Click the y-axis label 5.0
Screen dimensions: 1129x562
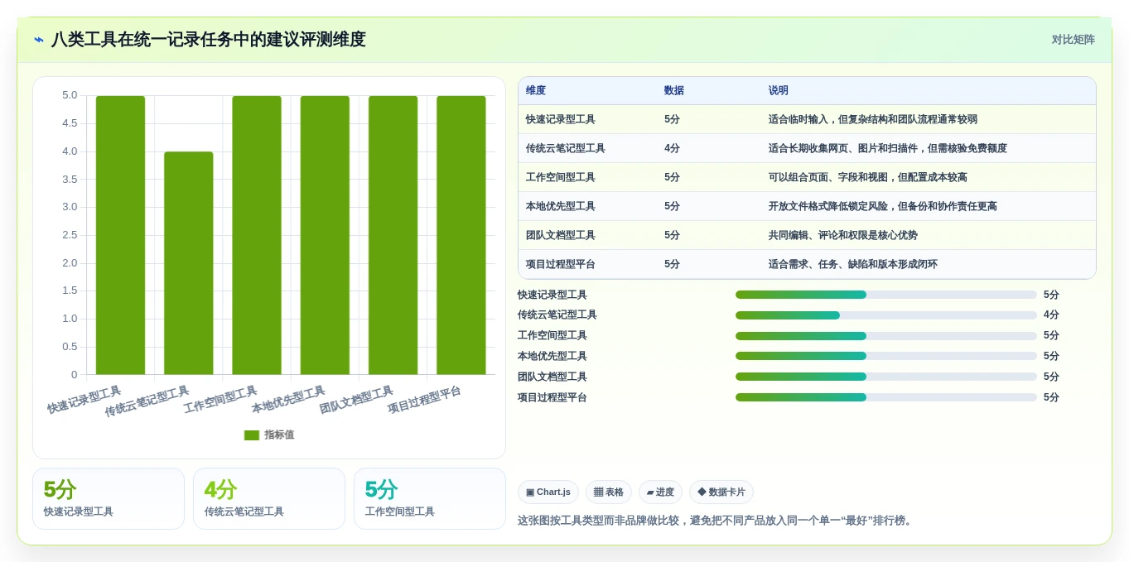(70, 95)
